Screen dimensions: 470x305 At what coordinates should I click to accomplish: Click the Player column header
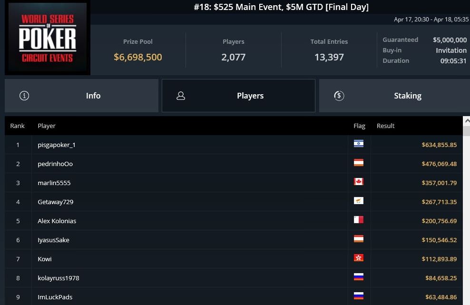[47, 126]
